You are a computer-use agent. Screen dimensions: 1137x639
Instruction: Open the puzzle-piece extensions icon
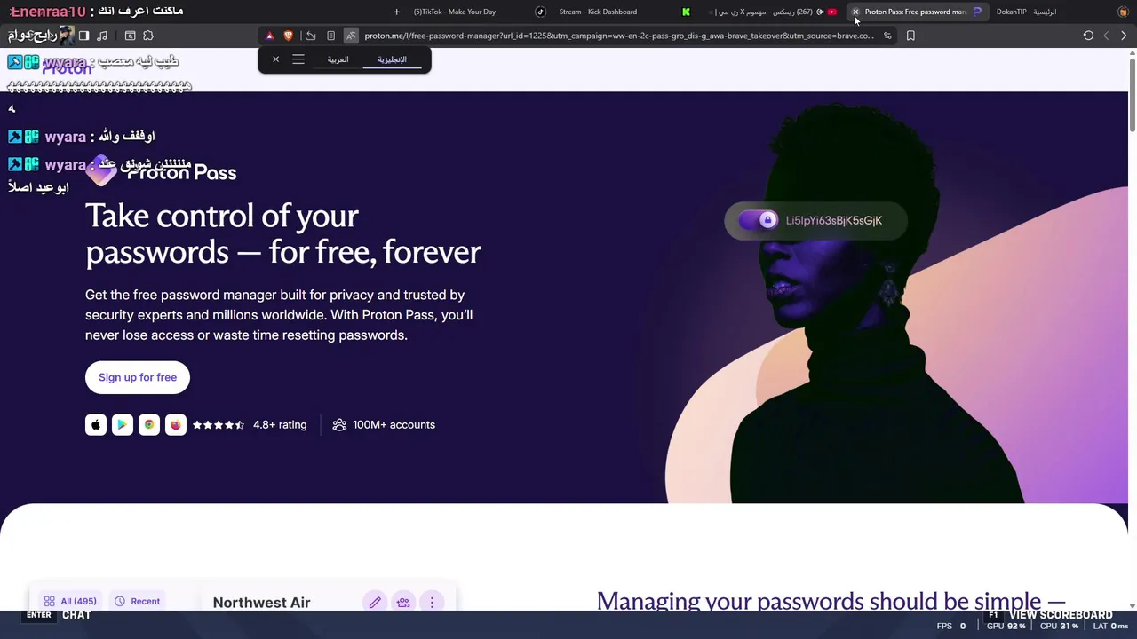click(x=148, y=35)
